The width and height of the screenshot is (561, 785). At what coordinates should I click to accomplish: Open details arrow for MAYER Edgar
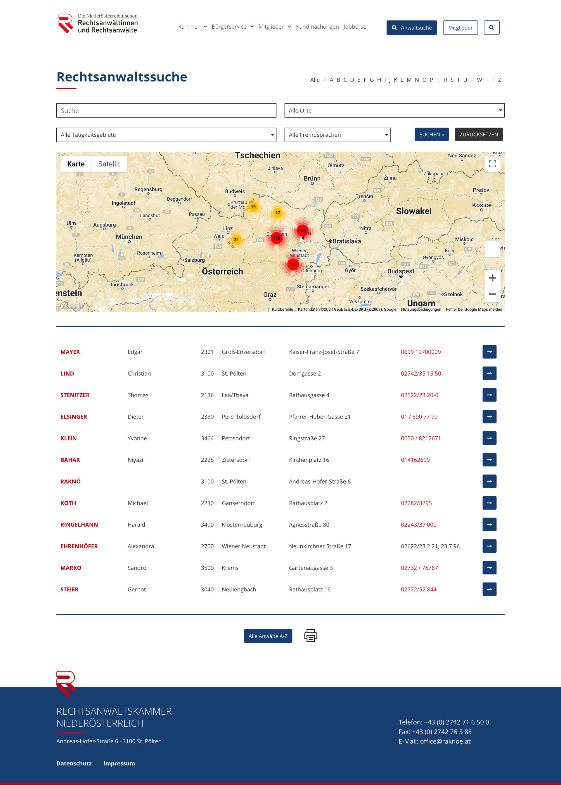489,352
